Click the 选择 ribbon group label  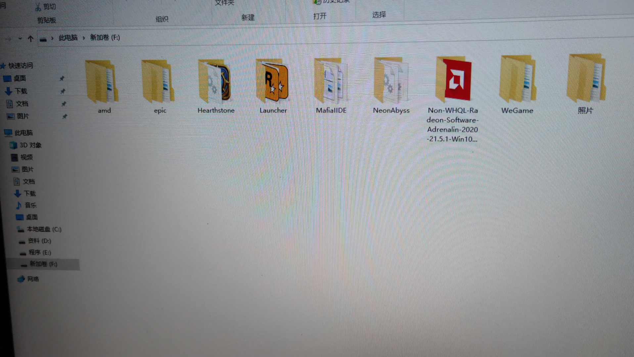(379, 15)
